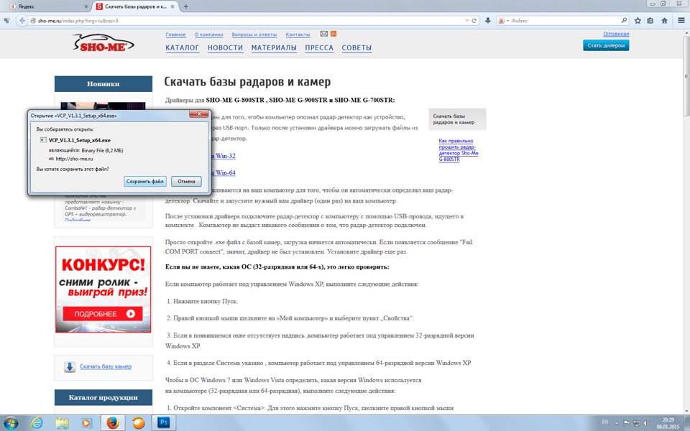690x431 pixels.
Task: Click the SHO-ME logo
Action: 103,44
